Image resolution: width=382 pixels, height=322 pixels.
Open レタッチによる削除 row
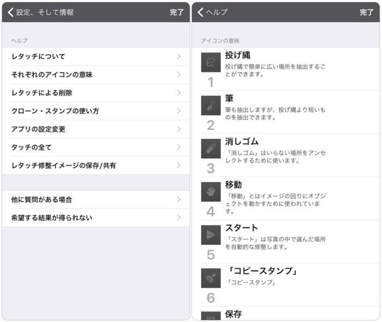pos(95,93)
